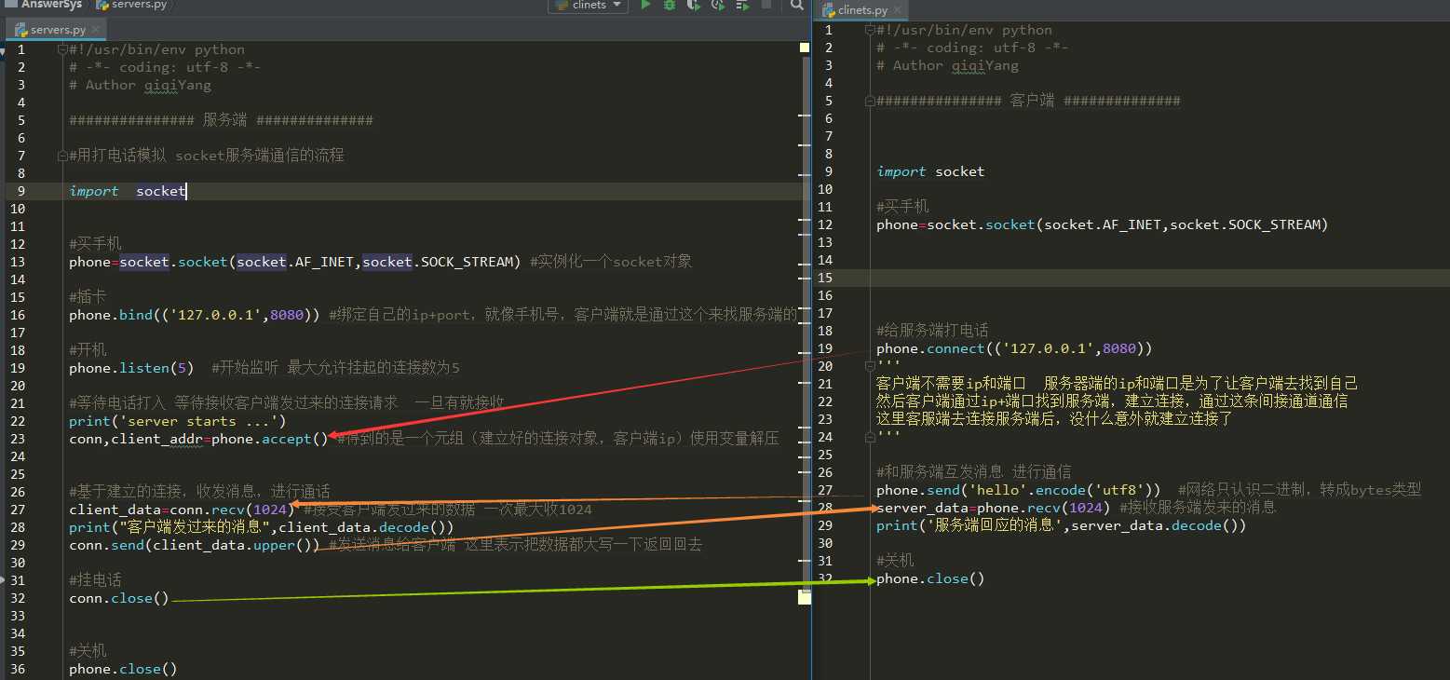Click servers.py in the navigation breadcrumb
The width and height of the screenshot is (1450, 680).
coord(131,5)
